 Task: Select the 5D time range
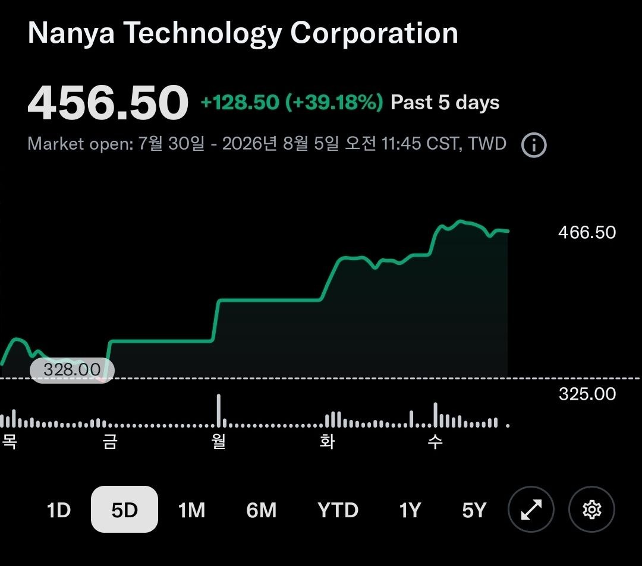(x=124, y=509)
